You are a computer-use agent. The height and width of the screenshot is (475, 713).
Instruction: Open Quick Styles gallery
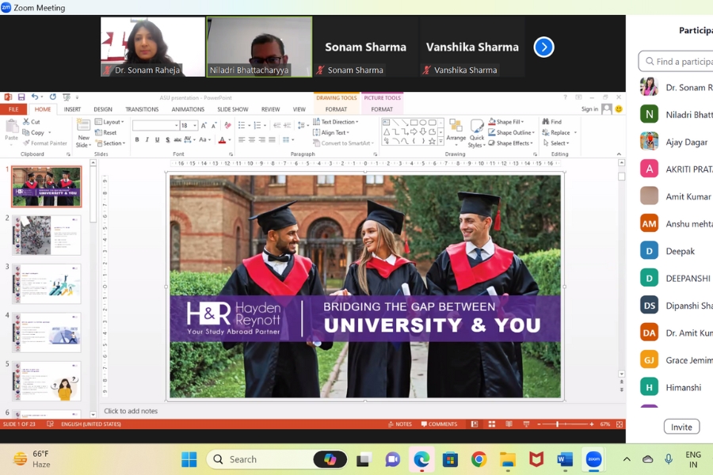(x=477, y=133)
